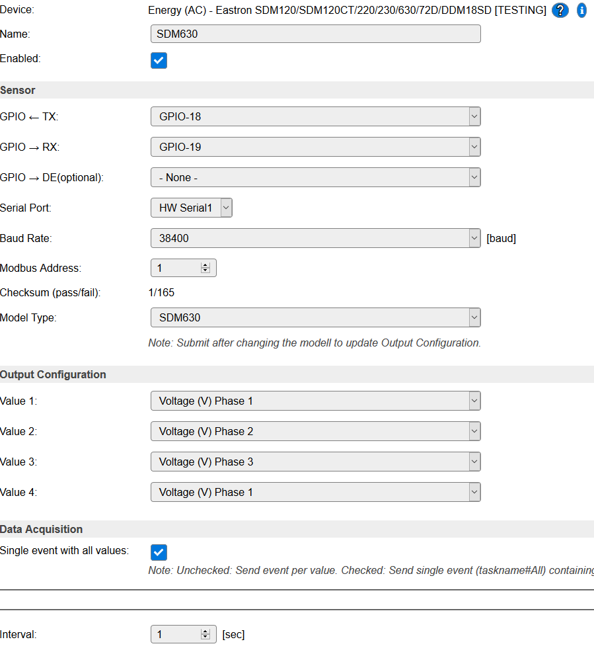Click the checksum value 1/165
Screen dimensions: 594x654
coord(161,292)
